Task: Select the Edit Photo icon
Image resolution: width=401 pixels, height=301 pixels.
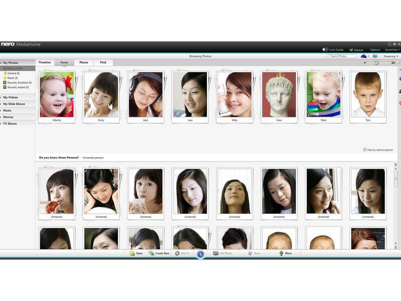Action: pos(217,253)
